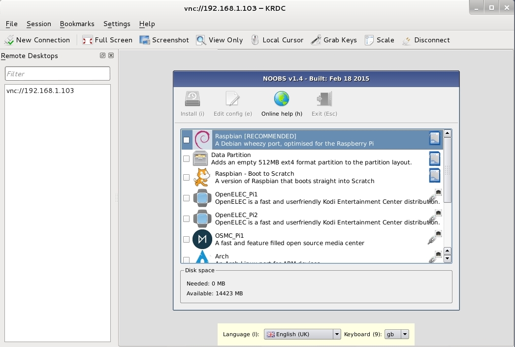The height and width of the screenshot is (347, 515).
Task: Click the OSMC_Pi1 round M logo
Action: (202, 239)
